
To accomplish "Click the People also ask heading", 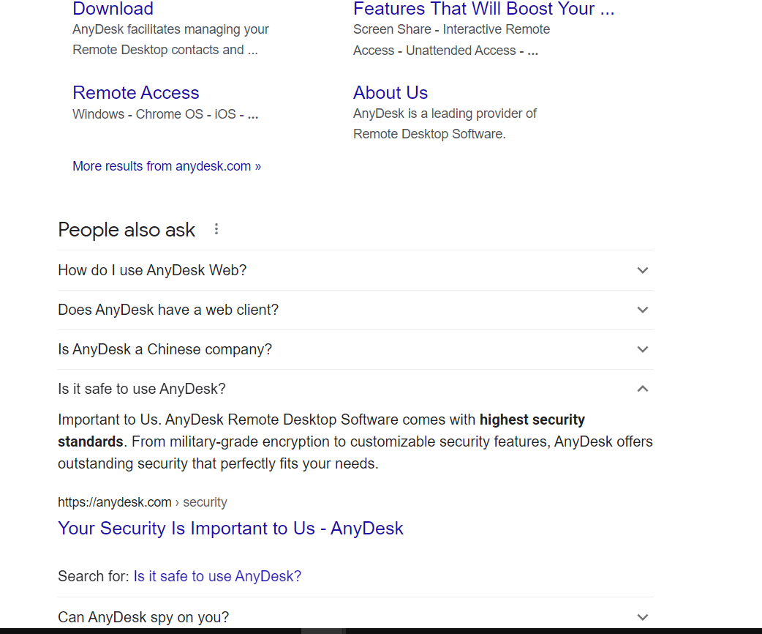I will (x=127, y=230).
